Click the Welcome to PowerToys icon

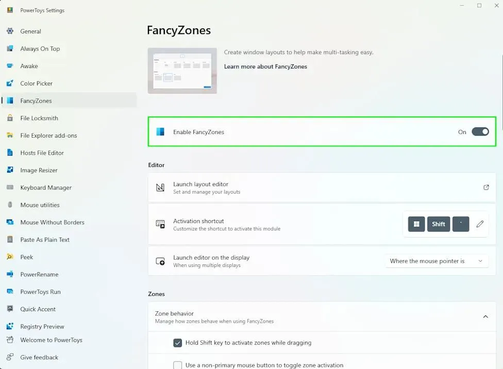[x=10, y=340]
